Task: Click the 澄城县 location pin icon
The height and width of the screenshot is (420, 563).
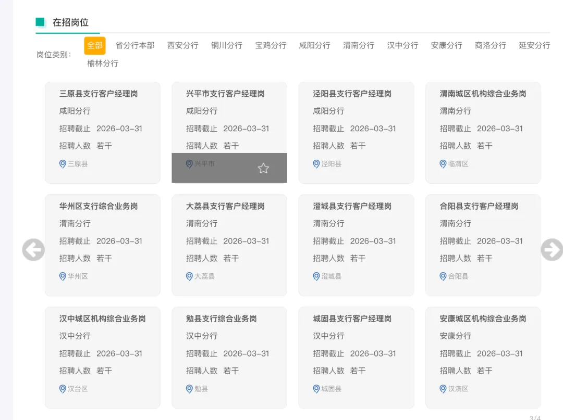Action: (x=316, y=276)
